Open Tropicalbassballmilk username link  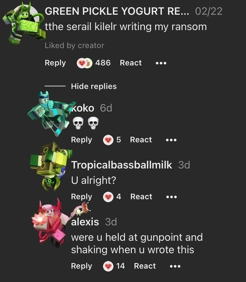point(122,165)
